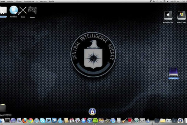Open Time Machine from the dock
This screenshot has height=125, width=187.
pos(136,121)
